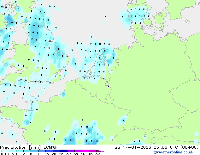Click the '0.5' legend scale label
Screen dimensions: 200x155
(11, 154)
